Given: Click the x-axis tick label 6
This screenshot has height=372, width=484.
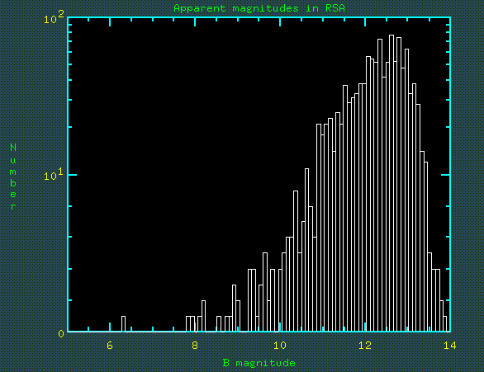Looking at the screenshot, I should click(110, 346).
